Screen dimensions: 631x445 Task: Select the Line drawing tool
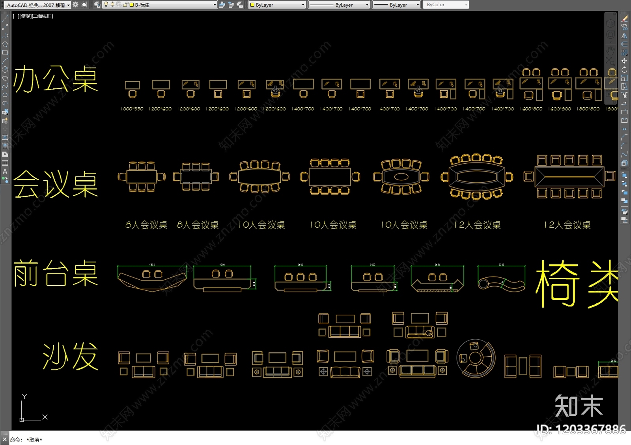5,19
